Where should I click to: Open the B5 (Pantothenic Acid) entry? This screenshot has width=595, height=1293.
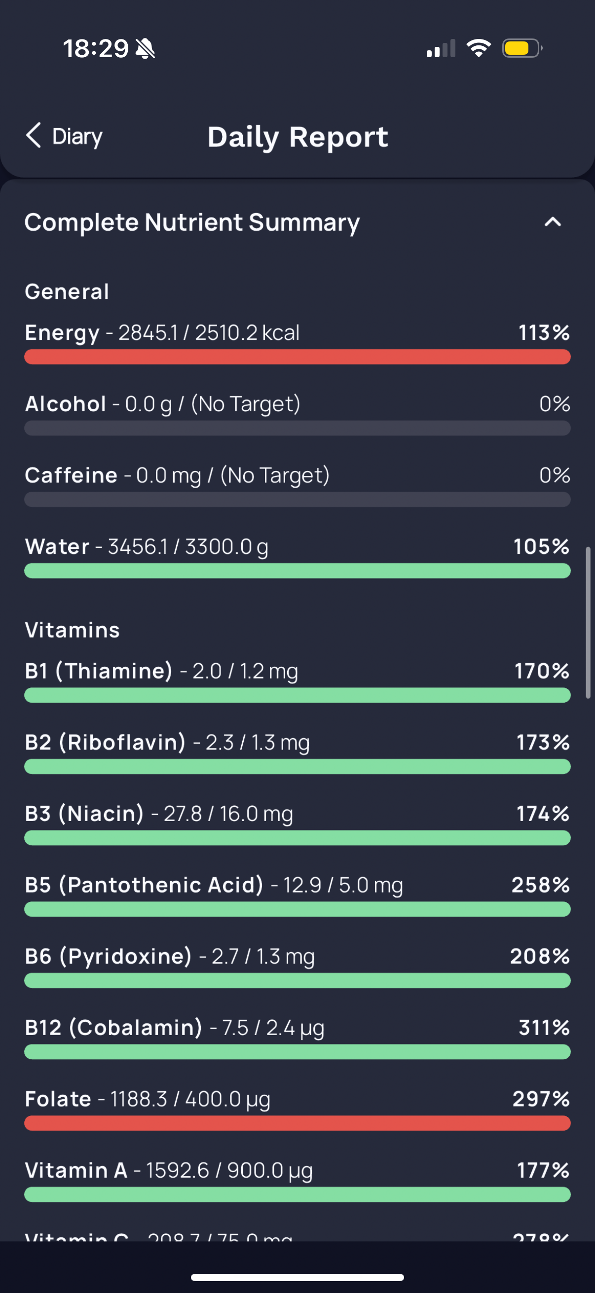click(x=297, y=895)
